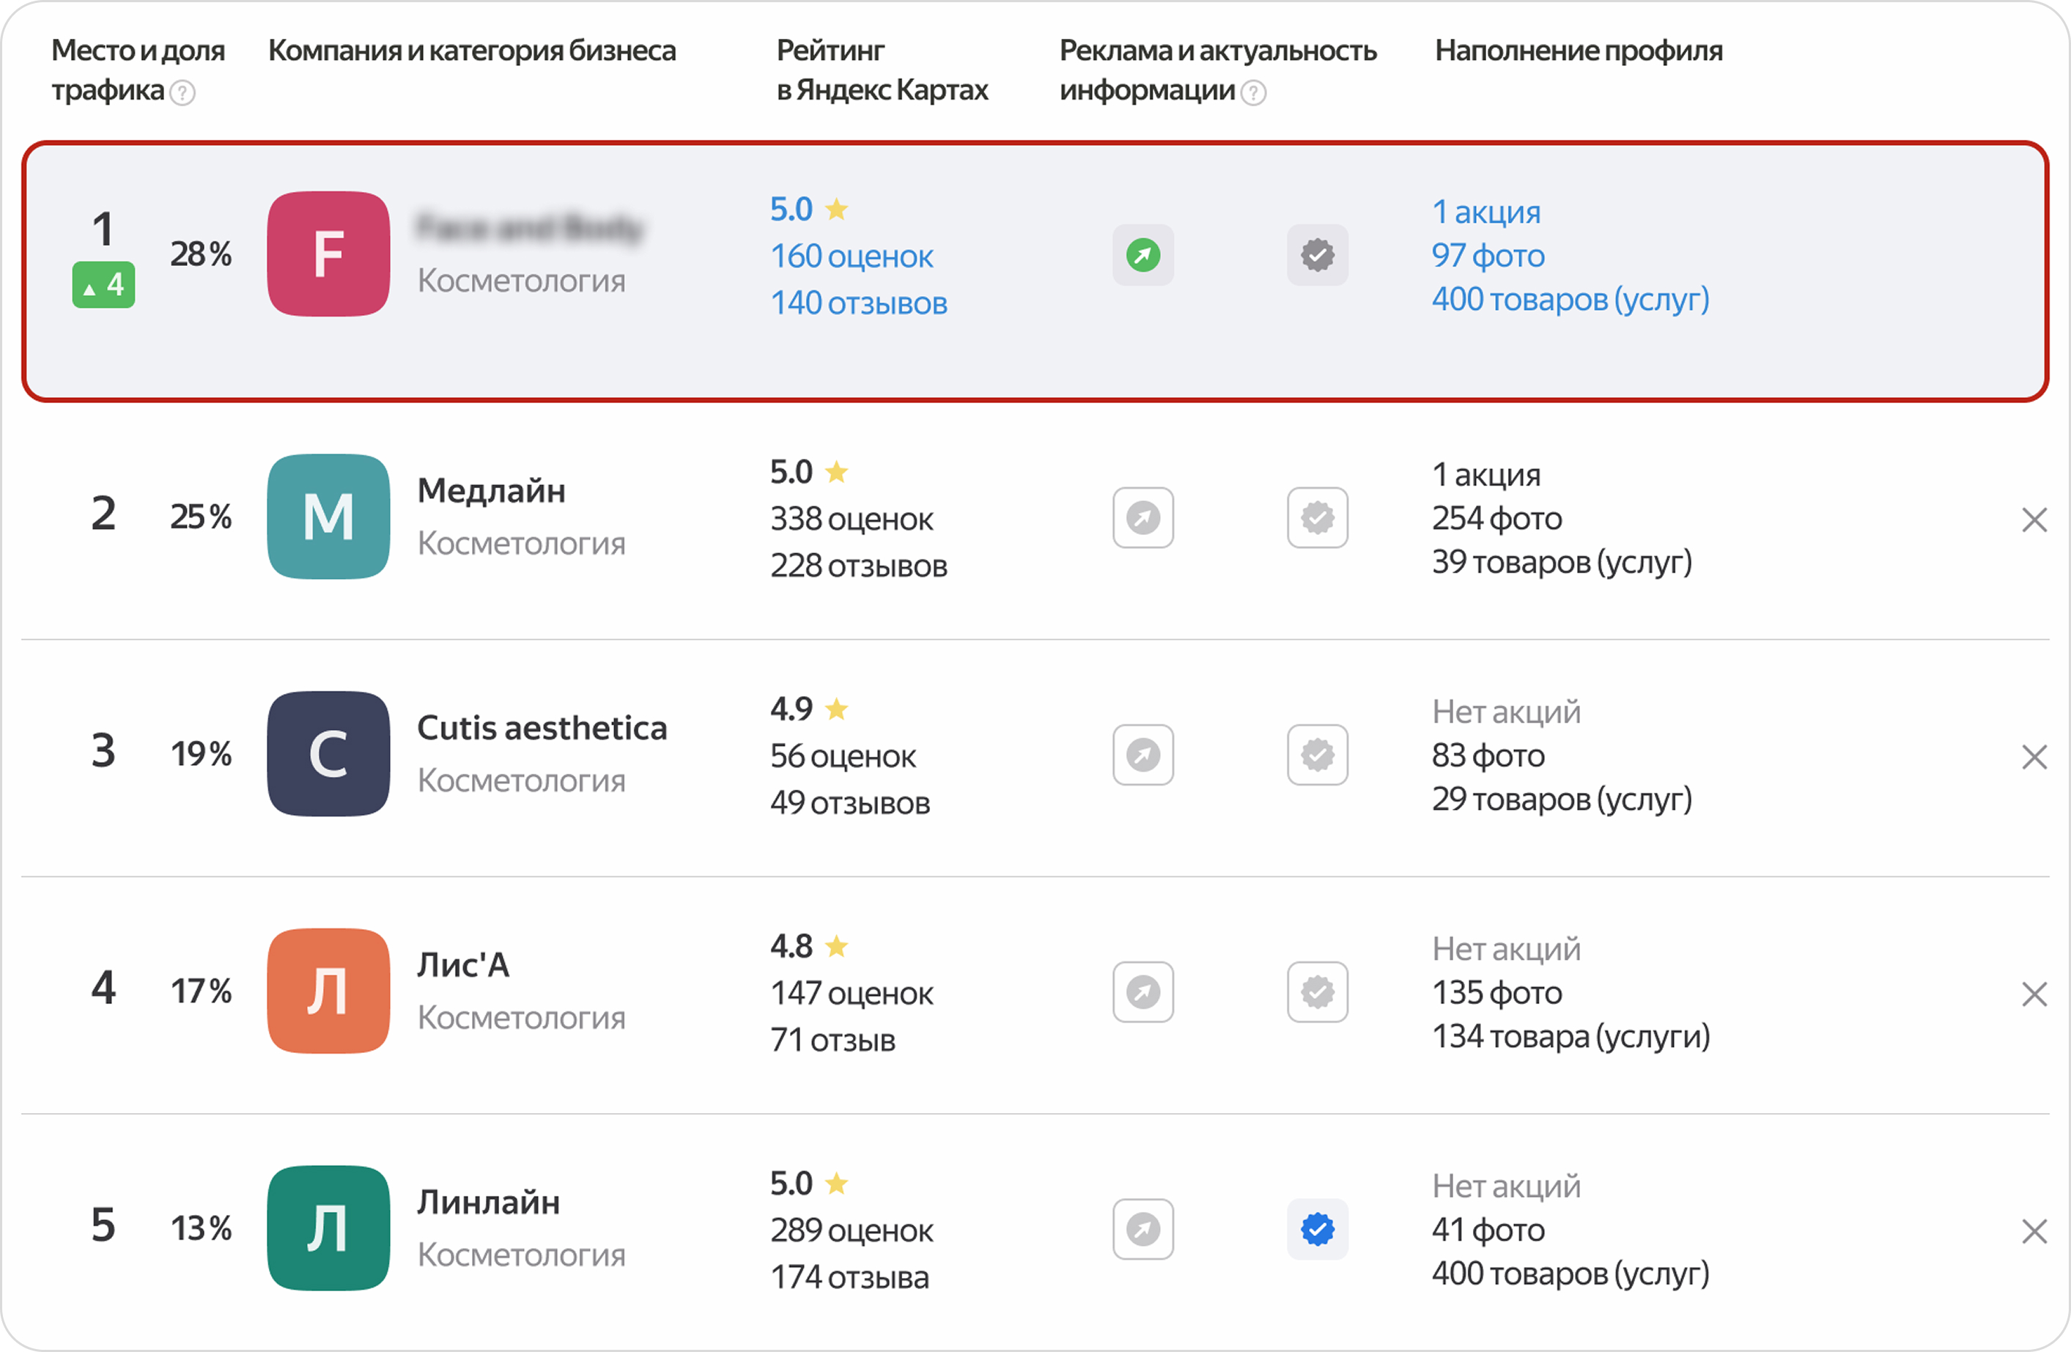
Task: Open the "140 отзывов" reviews link
Action: 858,303
